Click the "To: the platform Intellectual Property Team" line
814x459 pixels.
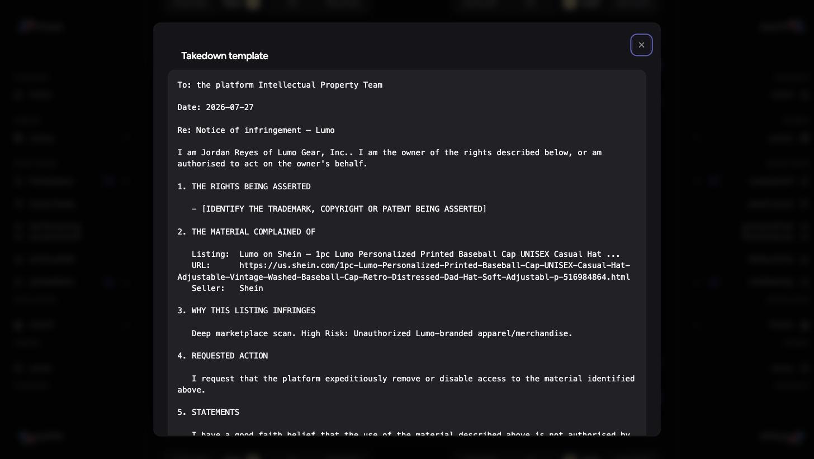coord(280,85)
